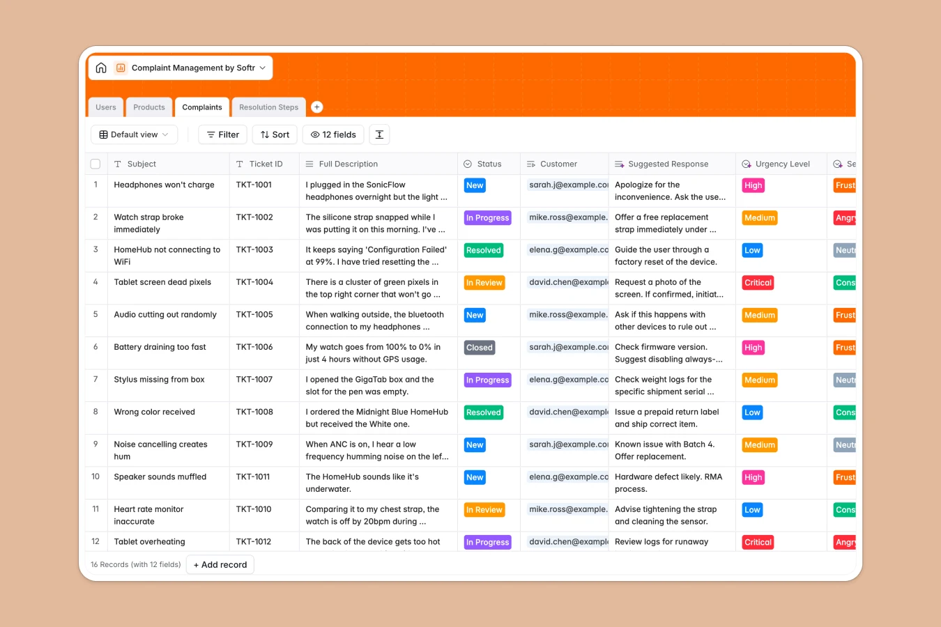Click the Critical urgency badge on Tablet overheating row
Viewport: 941px width, 627px height.
758,541
